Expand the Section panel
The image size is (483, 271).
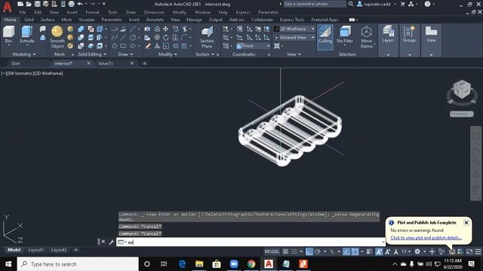click(x=205, y=54)
